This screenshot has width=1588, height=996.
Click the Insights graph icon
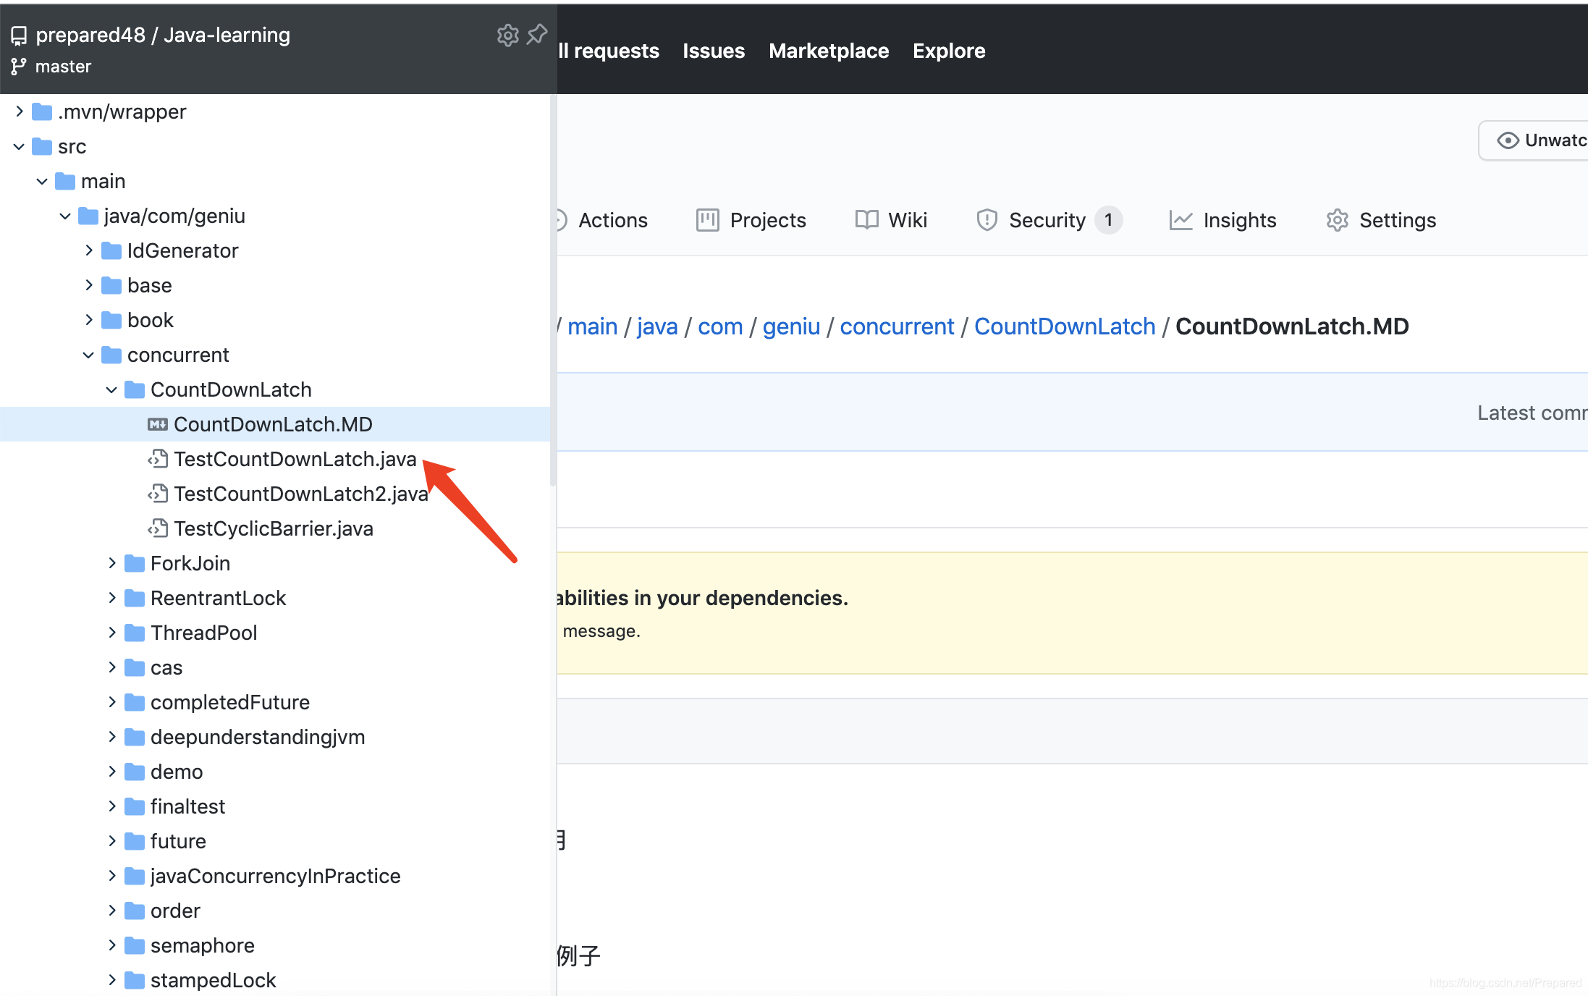pos(1181,220)
